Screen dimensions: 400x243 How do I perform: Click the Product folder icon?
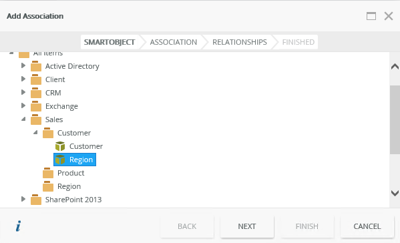(48, 173)
